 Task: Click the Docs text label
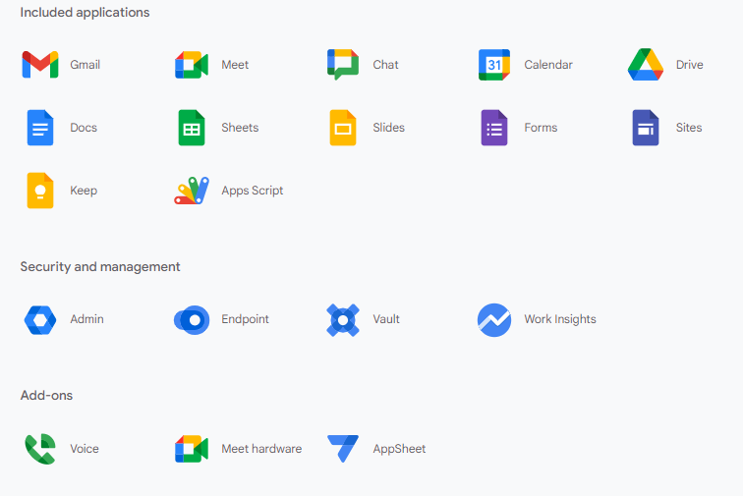(84, 128)
